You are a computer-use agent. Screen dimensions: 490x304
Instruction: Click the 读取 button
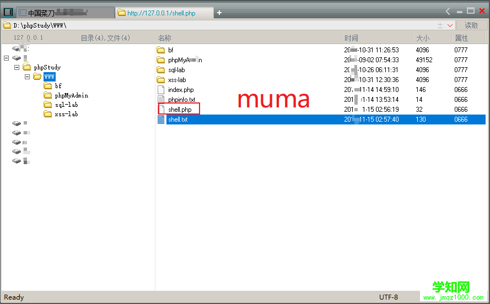pyautogui.click(x=471, y=25)
